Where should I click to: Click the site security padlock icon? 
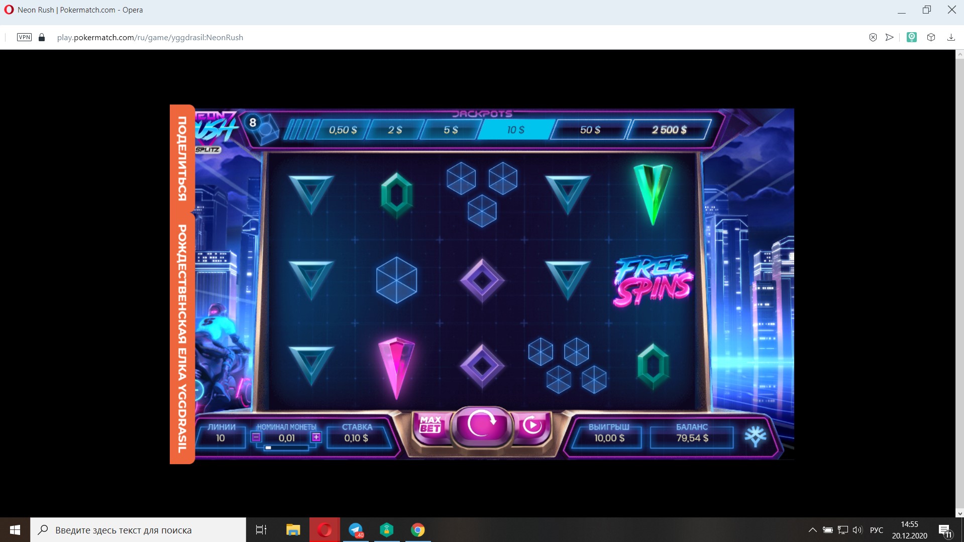point(42,37)
